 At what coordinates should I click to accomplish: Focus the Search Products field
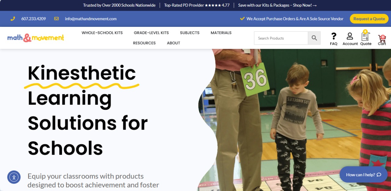coord(281,38)
